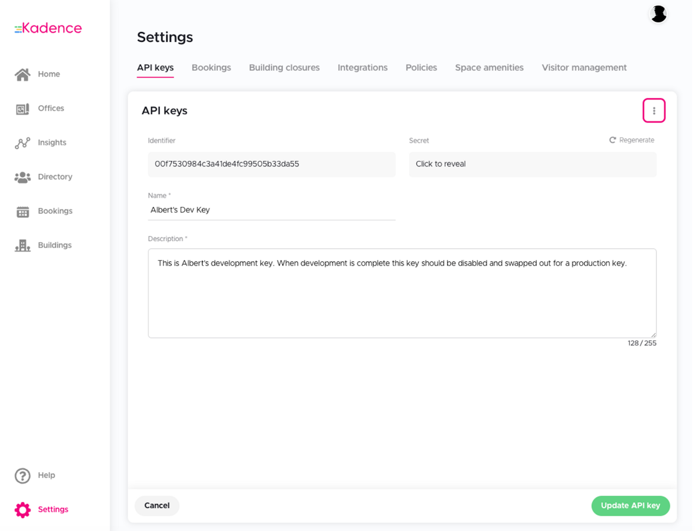Go to the Integrations tab
This screenshot has width=695, height=531.
[362, 68]
